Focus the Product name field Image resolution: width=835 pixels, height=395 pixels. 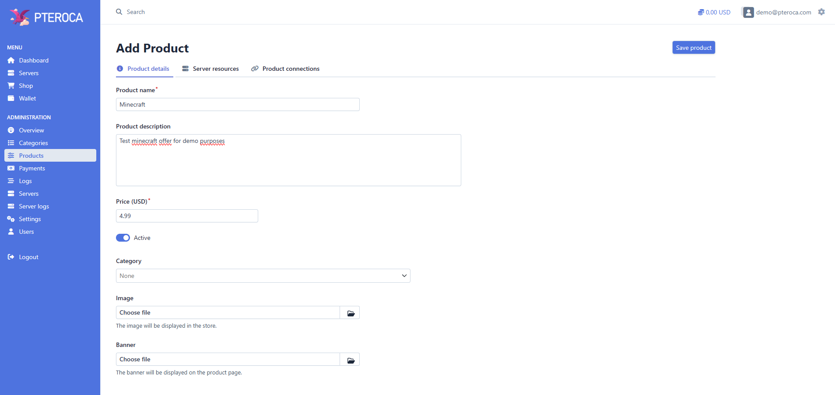coord(237,104)
